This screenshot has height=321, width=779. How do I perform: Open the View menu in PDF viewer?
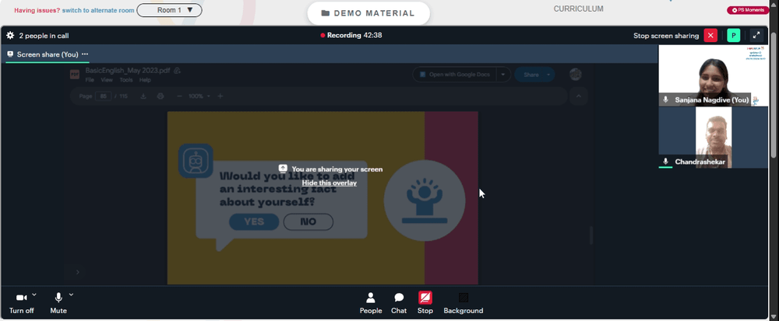(107, 80)
